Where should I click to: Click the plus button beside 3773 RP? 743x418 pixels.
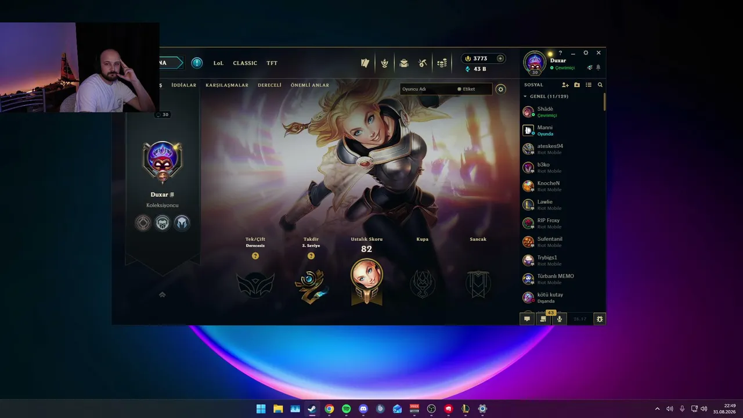(x=500, y=59)
